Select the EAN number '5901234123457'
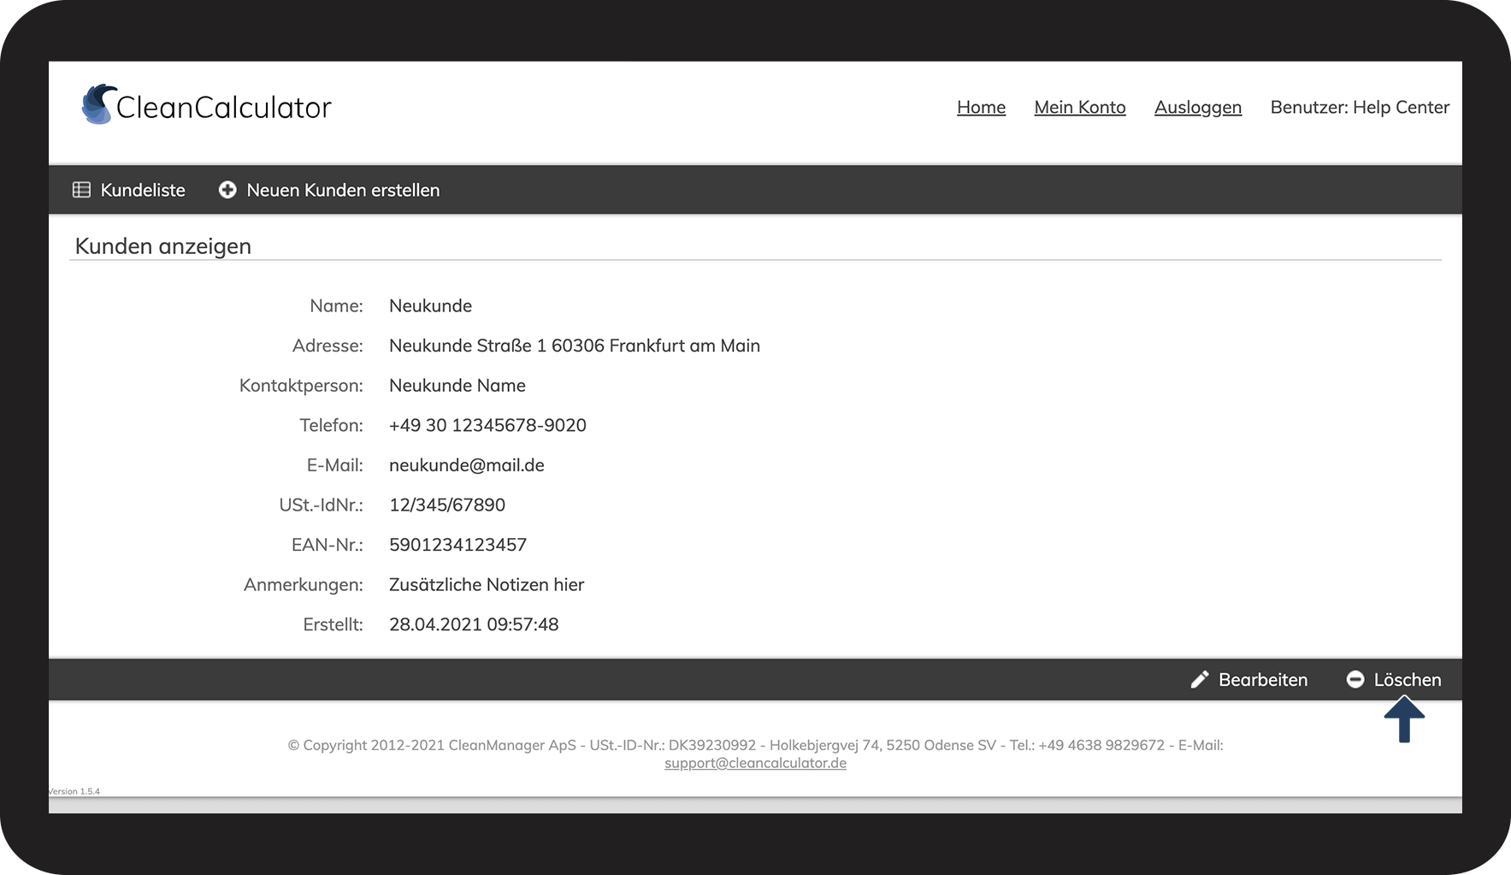This screenshot has width=1511, height=875. pos(458,545)
